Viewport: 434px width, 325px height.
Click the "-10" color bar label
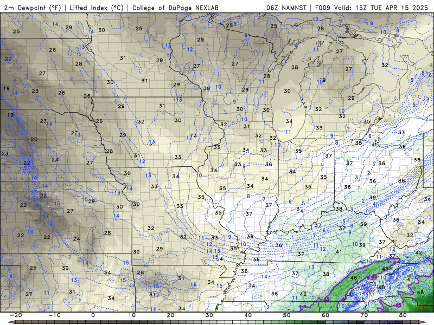pyautogui.click(x=54, y=315)
